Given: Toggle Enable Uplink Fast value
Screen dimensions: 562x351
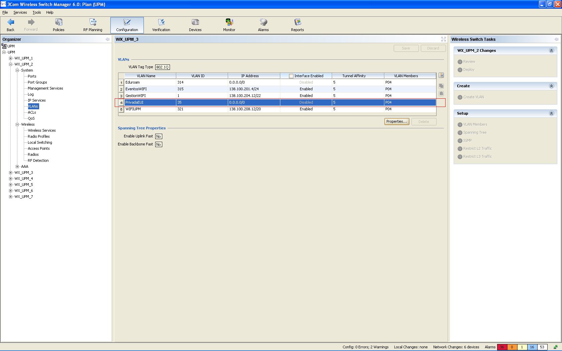Looking at the screenshot, I should [159, 136].
